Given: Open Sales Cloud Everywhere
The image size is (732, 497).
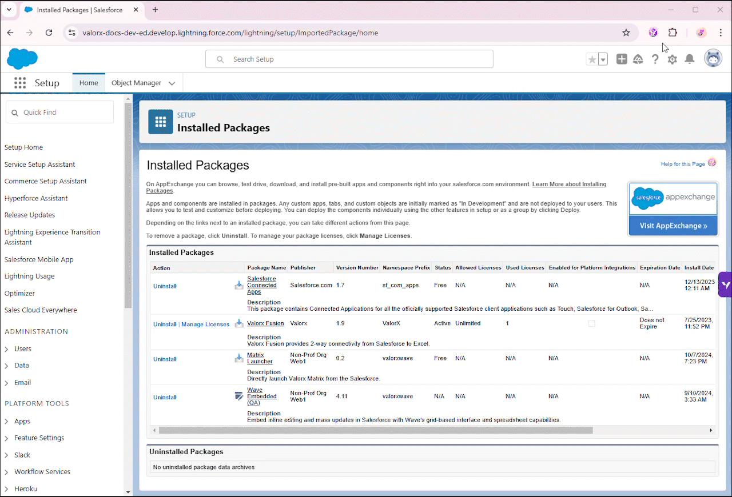Looking at the screenshot, I should tap(41, 310).
